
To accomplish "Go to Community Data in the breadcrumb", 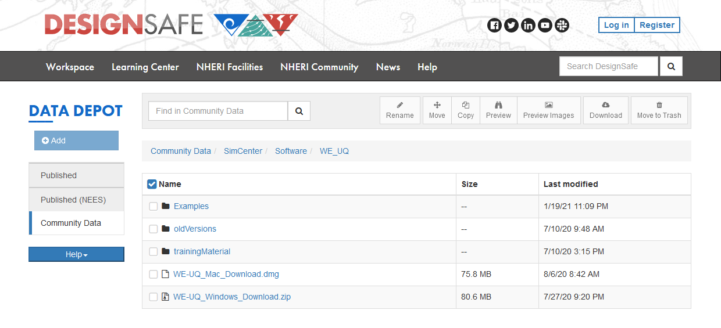I will (x=181, y=151).
